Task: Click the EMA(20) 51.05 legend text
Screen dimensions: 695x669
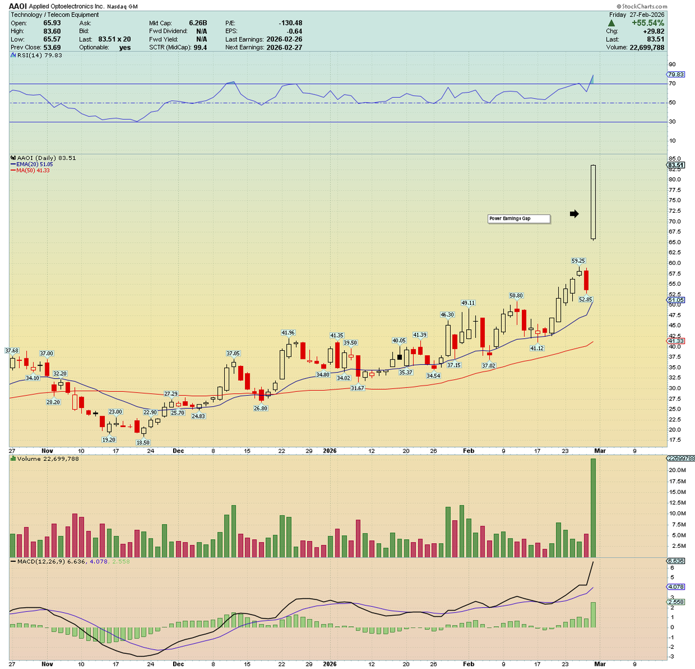Action: click(x=35, y=165)
